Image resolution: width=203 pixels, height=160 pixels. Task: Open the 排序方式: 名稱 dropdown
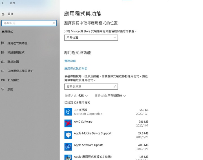tap(76, 96)
